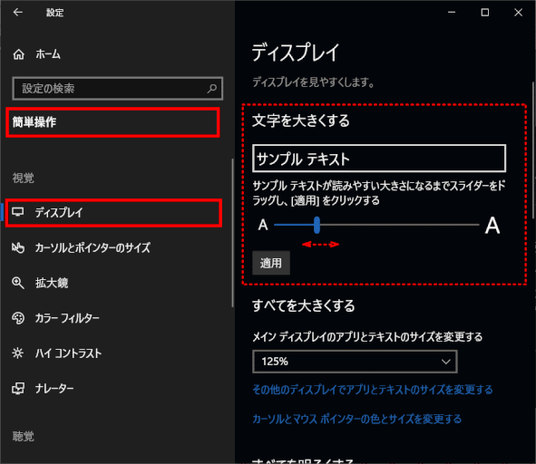Click the ディスプレイ page title
This screenshot has height=464, width=536.
(296, 53)
